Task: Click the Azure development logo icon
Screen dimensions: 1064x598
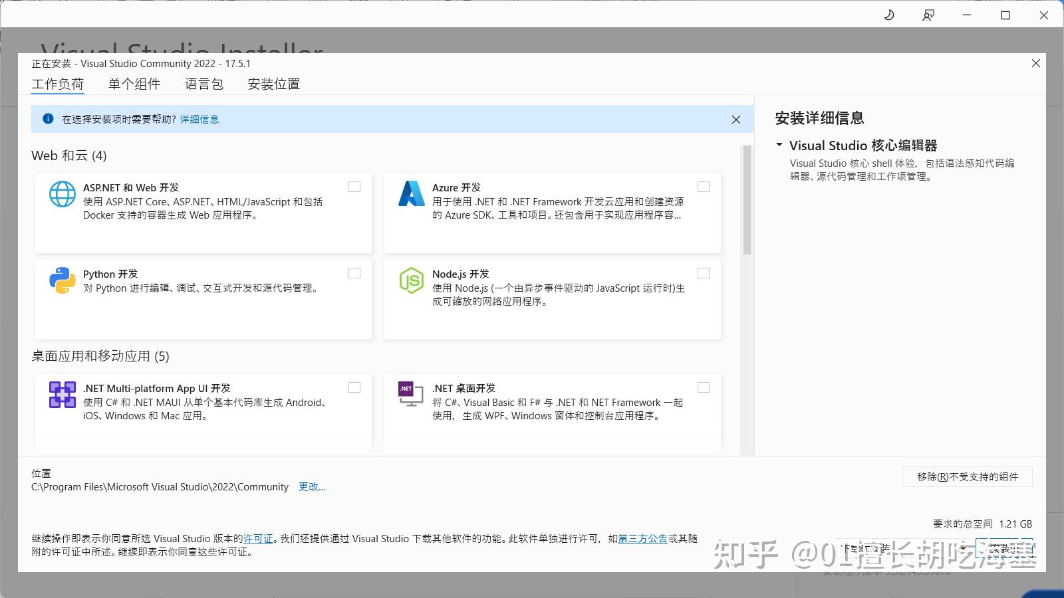Action: coord(411,193)
